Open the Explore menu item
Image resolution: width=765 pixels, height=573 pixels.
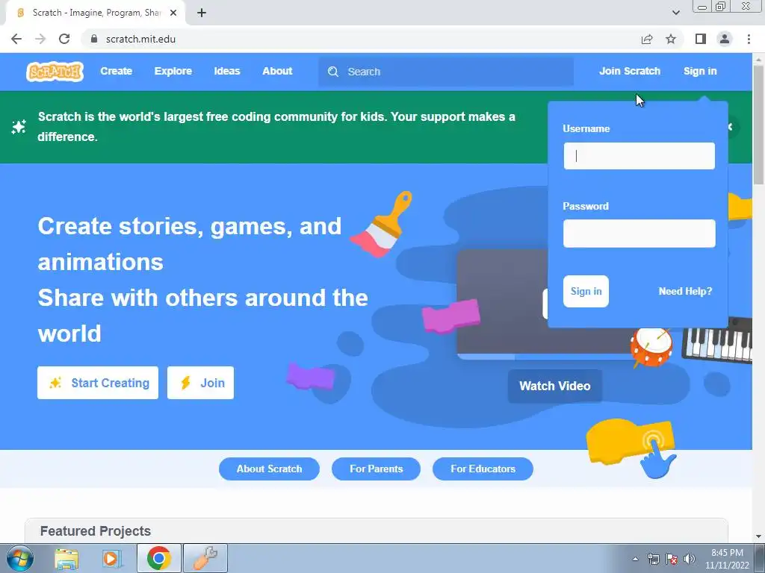(x=173, y=71)
